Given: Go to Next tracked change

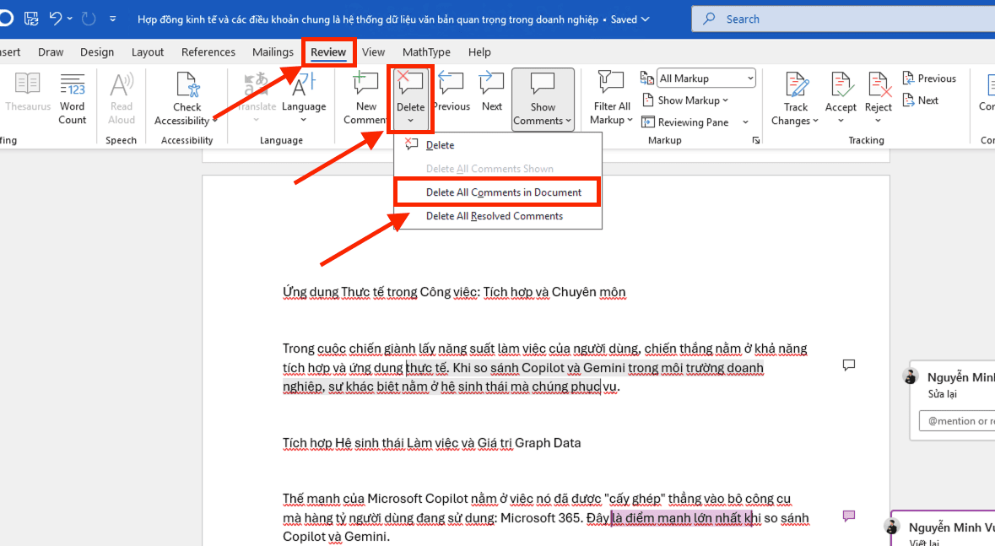Looking at the screenshot, I should click(x=920, y=100).
